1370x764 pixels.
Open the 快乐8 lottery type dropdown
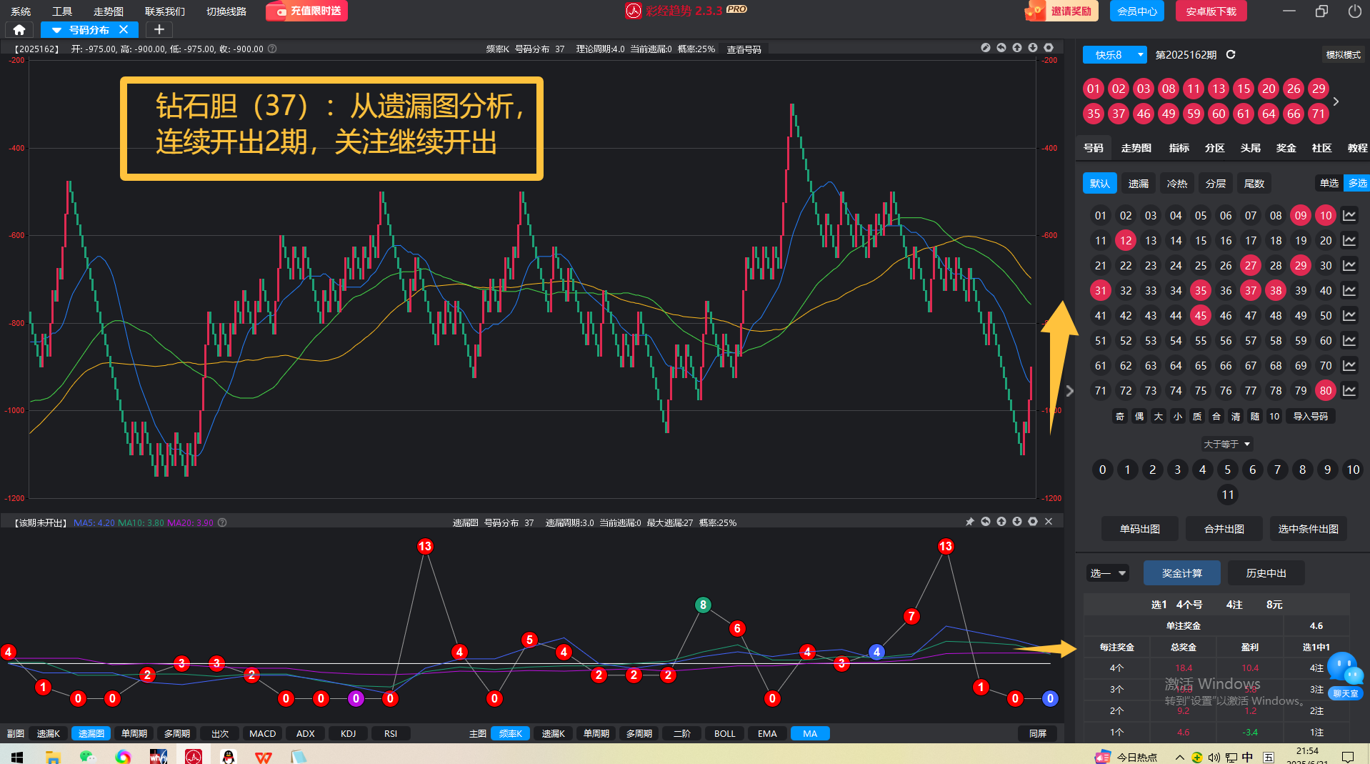point(1114,54)
